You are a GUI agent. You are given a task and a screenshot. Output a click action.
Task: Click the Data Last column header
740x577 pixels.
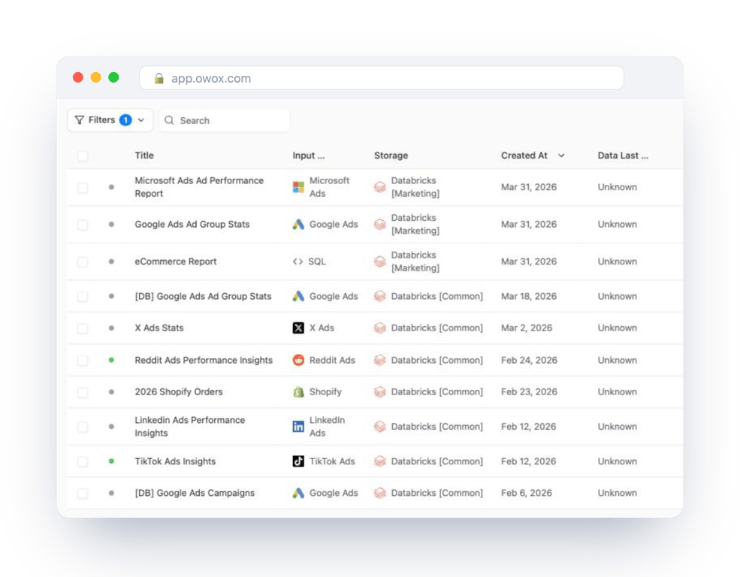[623, 156]
